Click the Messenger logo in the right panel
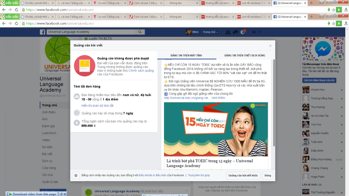 point(323,49)
